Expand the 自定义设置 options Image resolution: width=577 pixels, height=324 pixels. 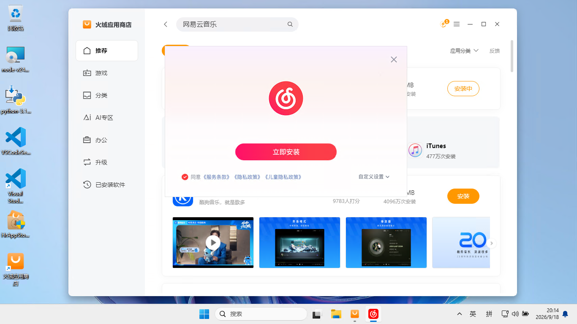tap(374, 177)
